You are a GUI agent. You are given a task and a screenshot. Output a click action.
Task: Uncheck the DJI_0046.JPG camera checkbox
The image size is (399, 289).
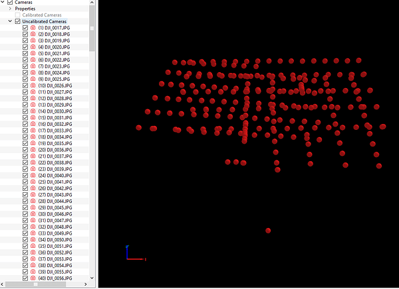click(x=25, y=214)
